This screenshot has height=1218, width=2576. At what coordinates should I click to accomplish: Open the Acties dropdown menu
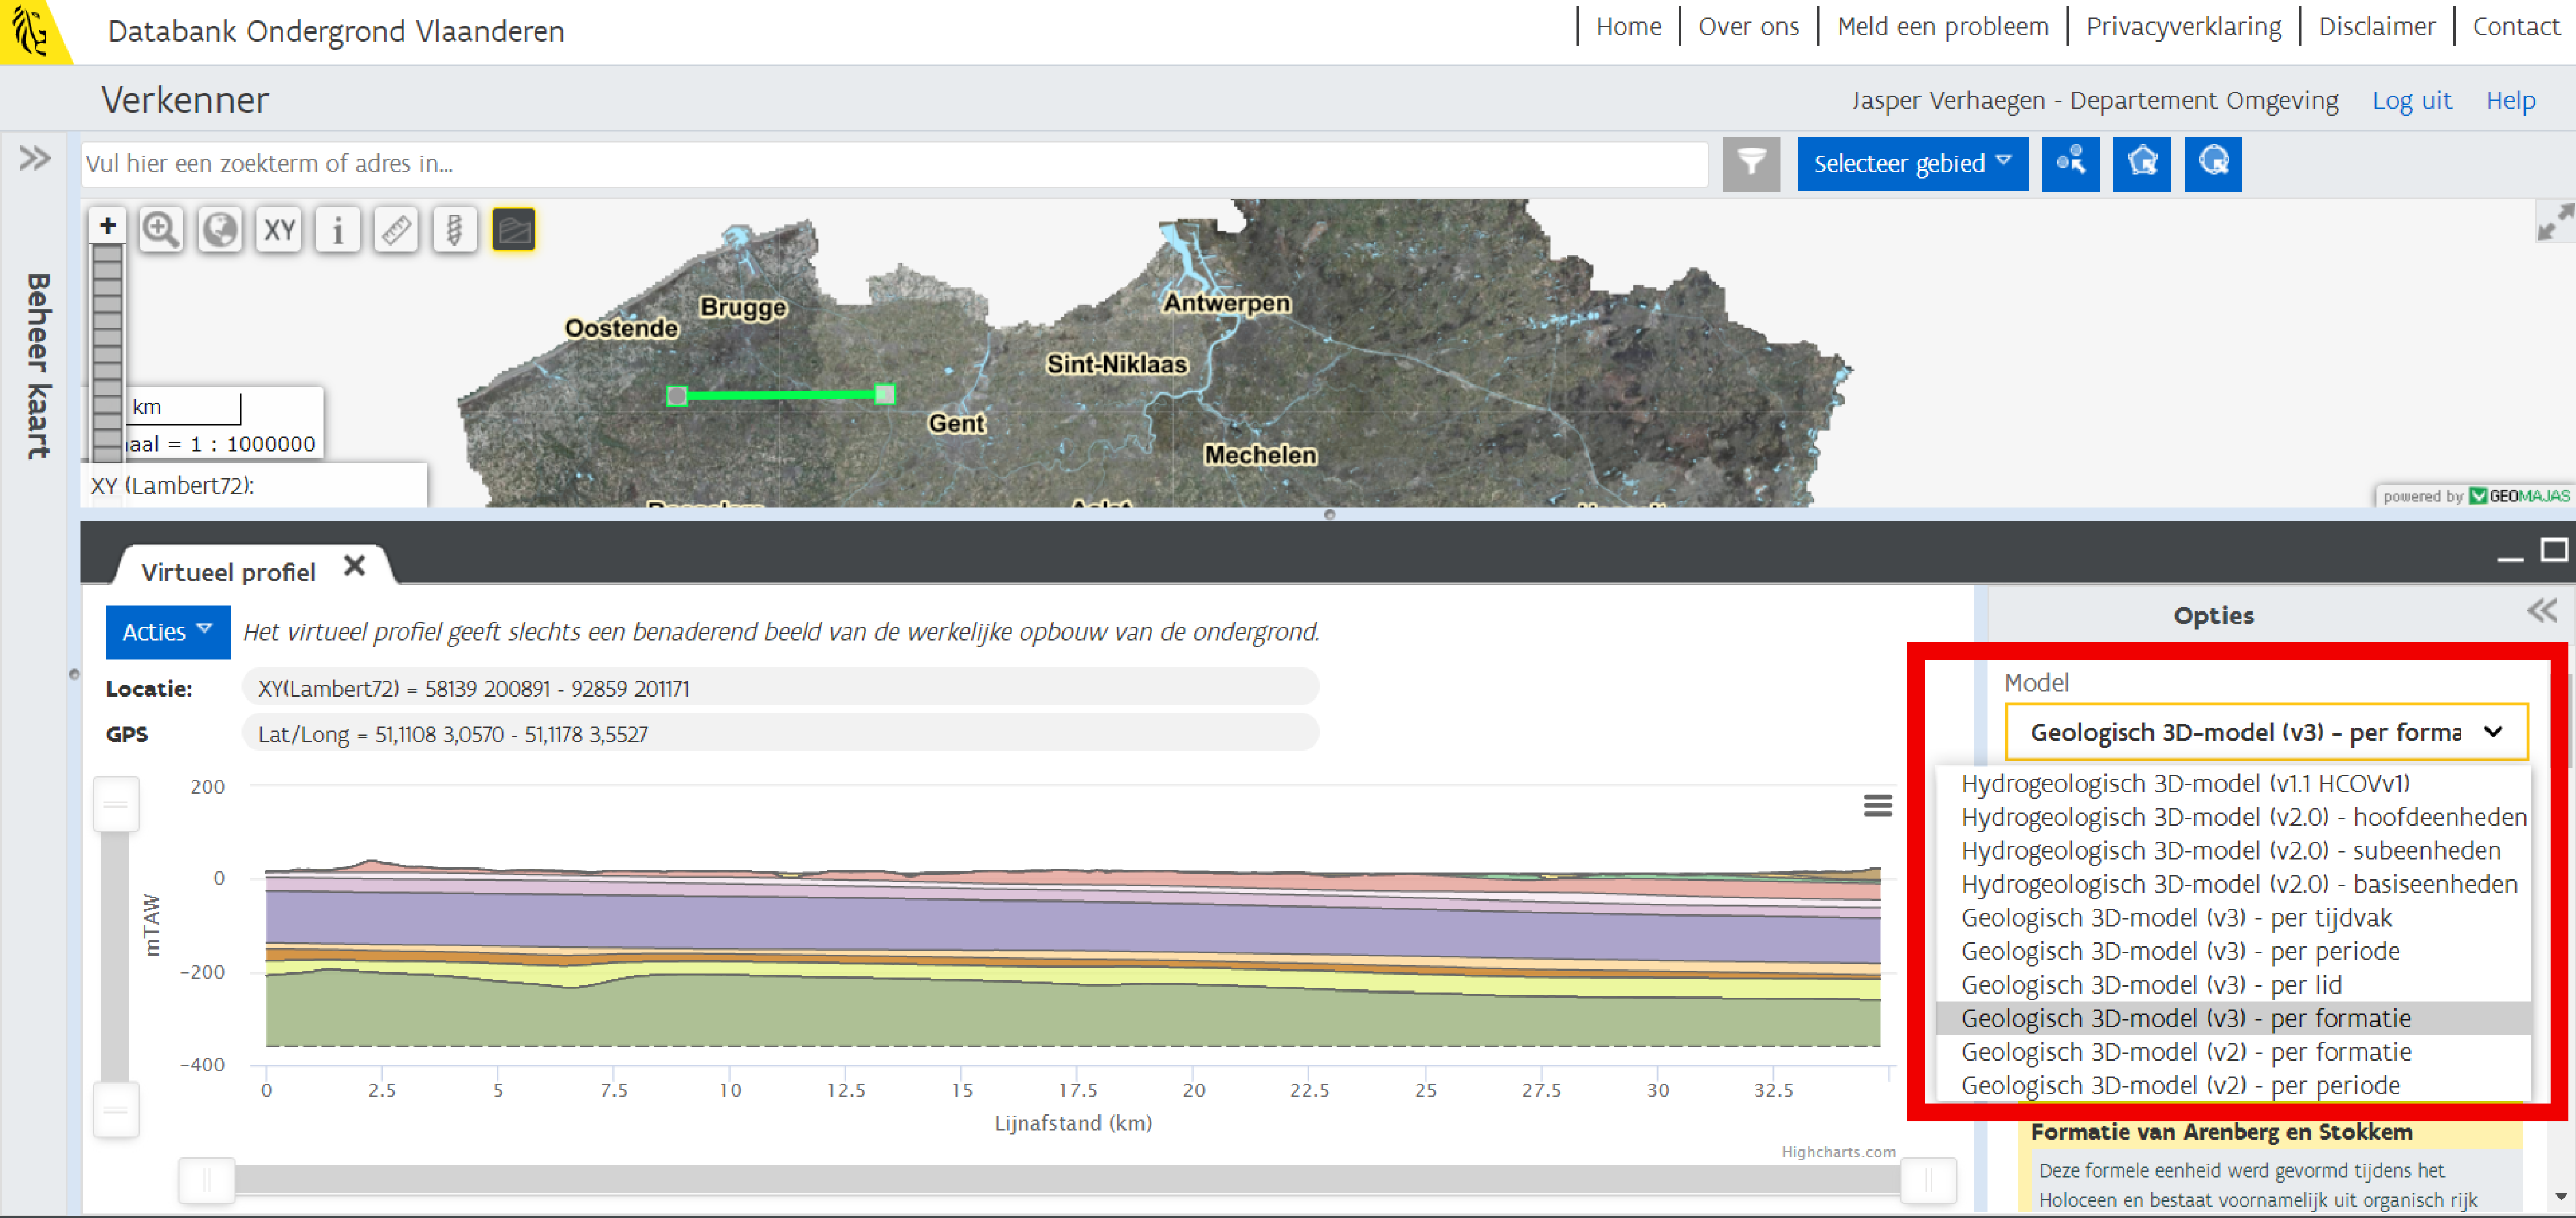167,631
